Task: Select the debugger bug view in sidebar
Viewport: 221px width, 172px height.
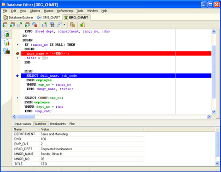Action: [6, 34]
